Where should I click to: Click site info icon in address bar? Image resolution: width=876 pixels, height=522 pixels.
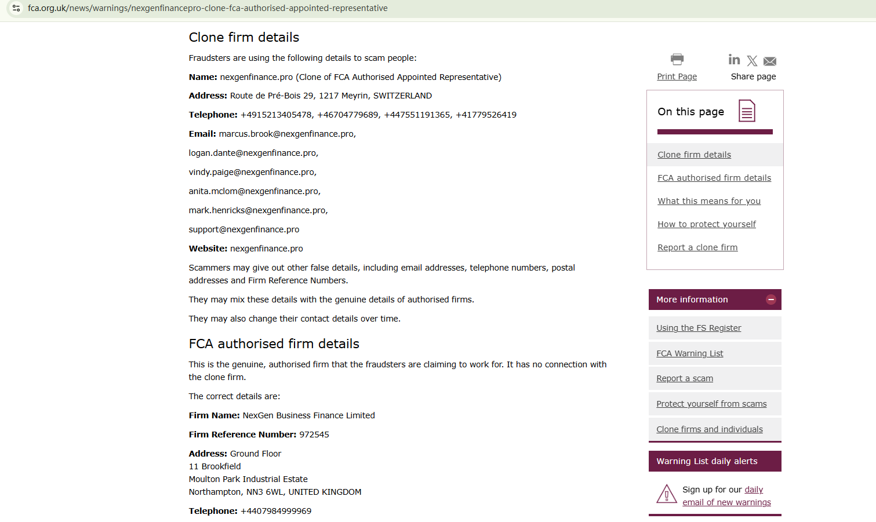[16, 8]
